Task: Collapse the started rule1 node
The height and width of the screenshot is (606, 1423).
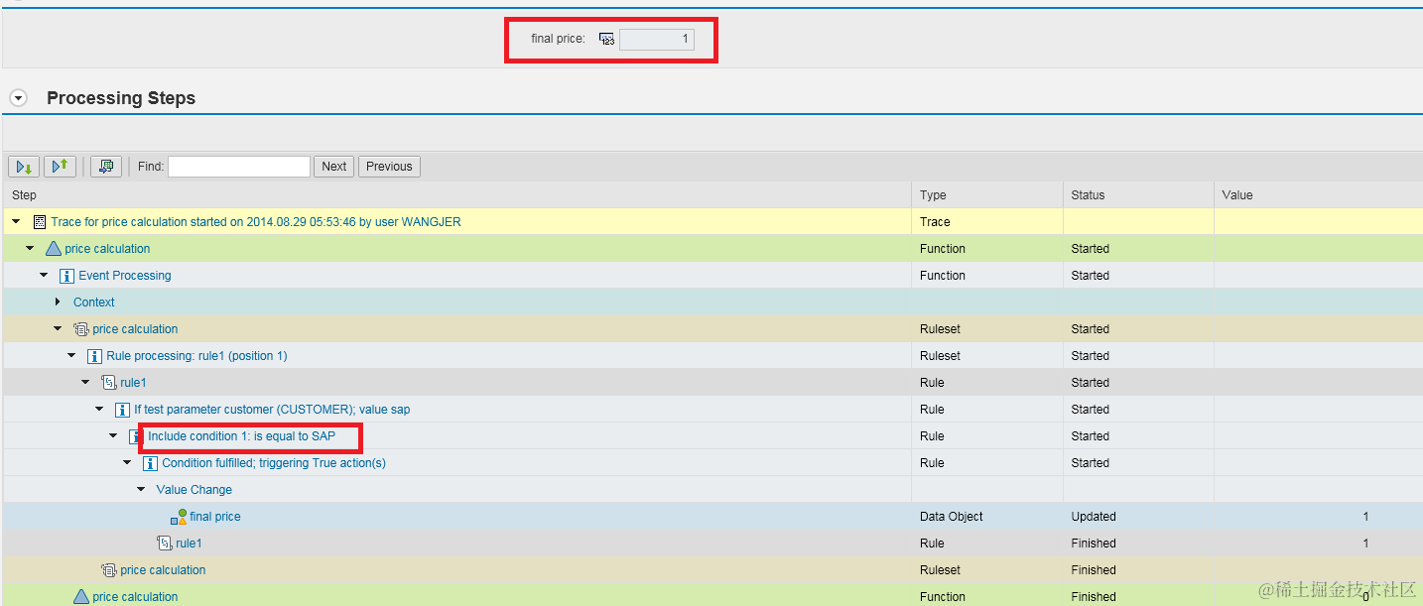Action: (85, 383)
